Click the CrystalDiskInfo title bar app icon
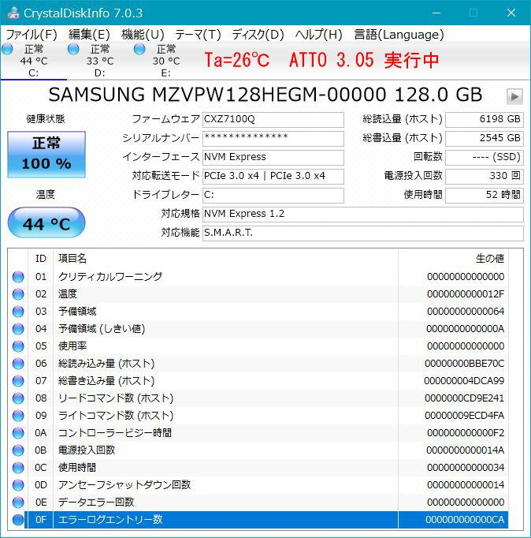Screen dimensions: 531x538 [13, 13]
